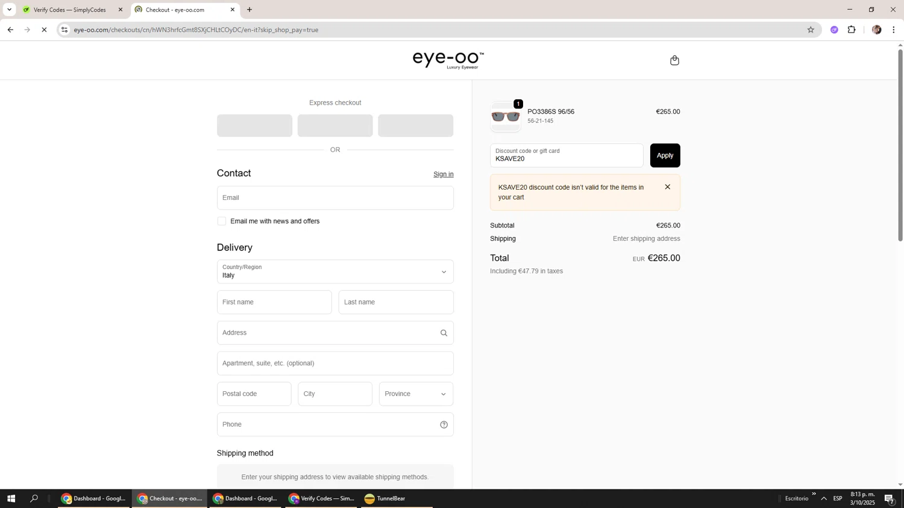Open TunnelBear from the taskbar
904x508 pixels.
point(397,498)
